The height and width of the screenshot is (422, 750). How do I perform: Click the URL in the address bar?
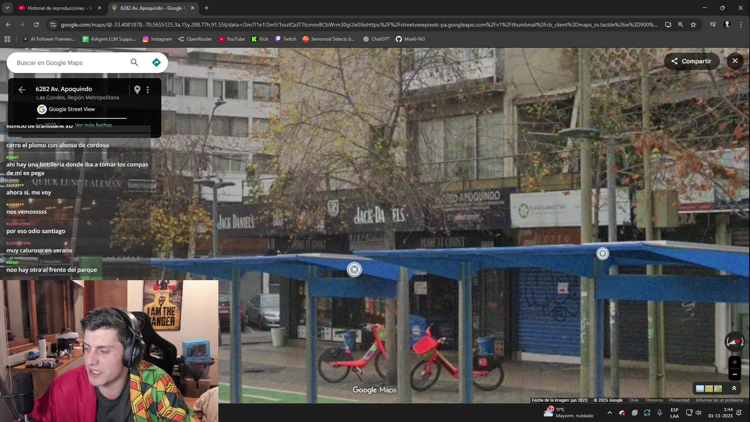coord(359,25)
